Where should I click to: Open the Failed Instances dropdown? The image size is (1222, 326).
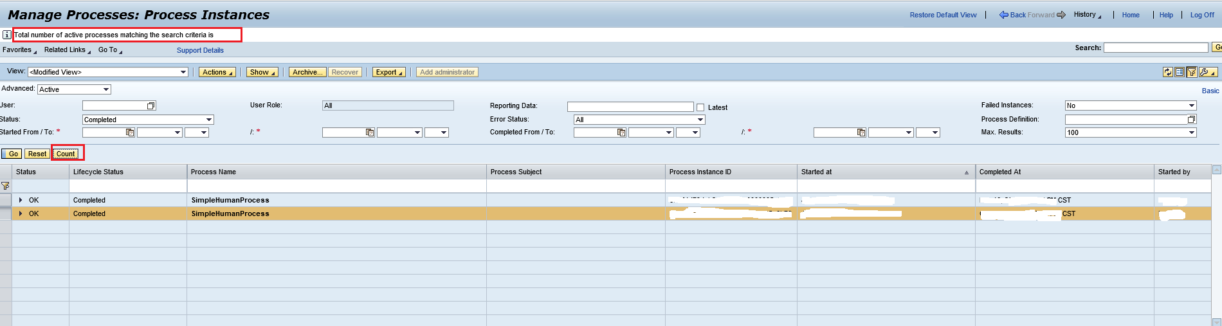[x=1131, y=105]
